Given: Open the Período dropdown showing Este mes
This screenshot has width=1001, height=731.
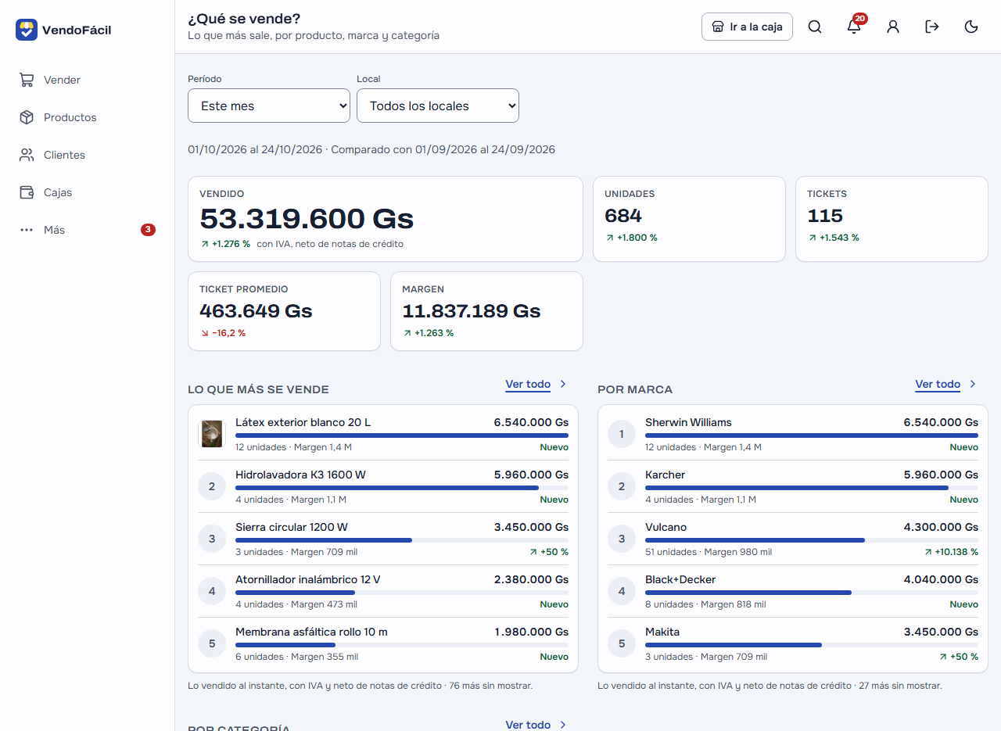Looking at the screenshot, I should tap(269, 106).
